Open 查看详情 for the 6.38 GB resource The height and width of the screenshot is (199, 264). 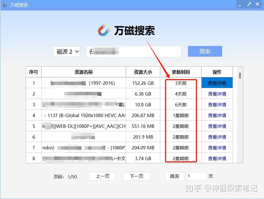point(217,94)
